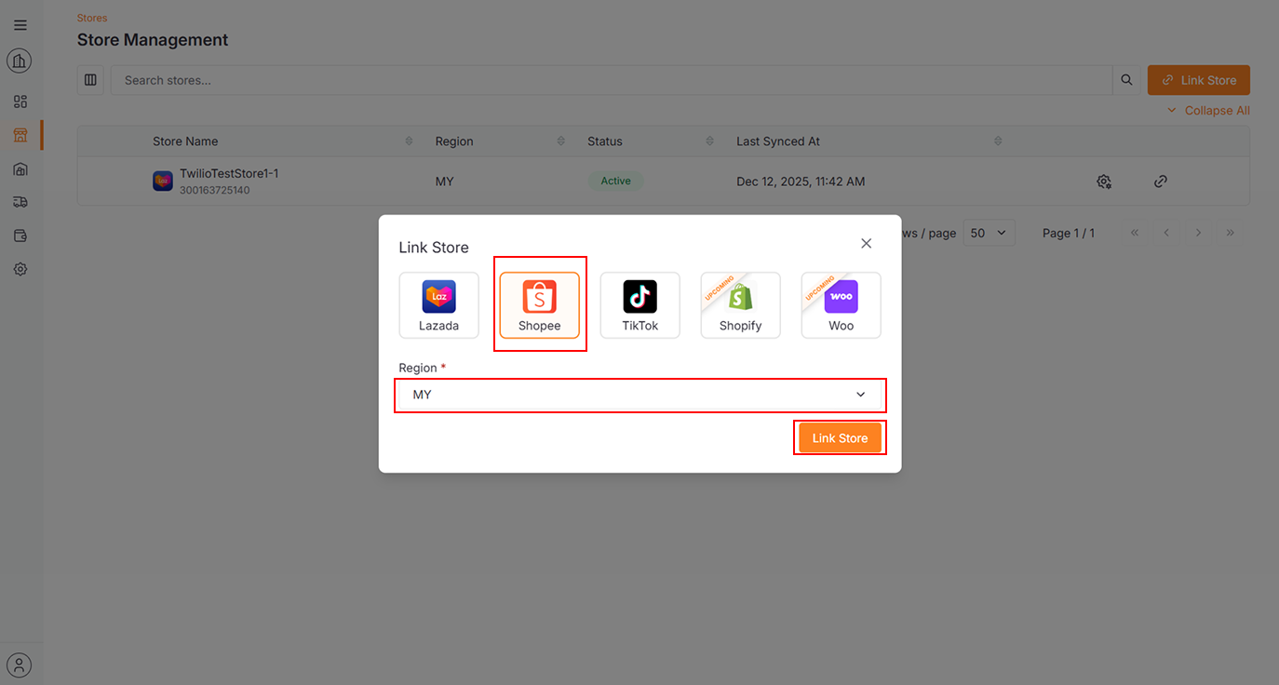Open the warehouse section in the sidebar

point(20,168)
